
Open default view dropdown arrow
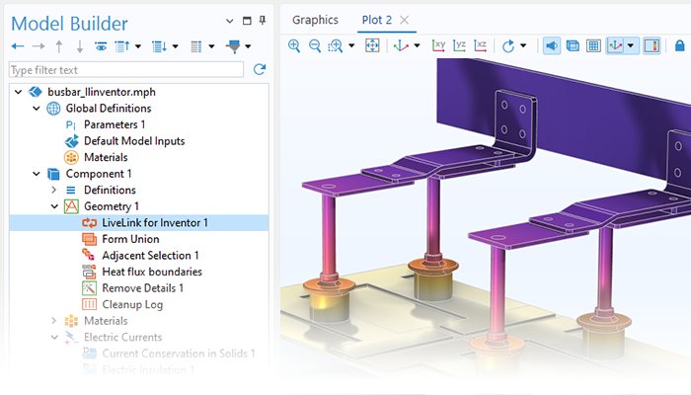click(417, 45)
